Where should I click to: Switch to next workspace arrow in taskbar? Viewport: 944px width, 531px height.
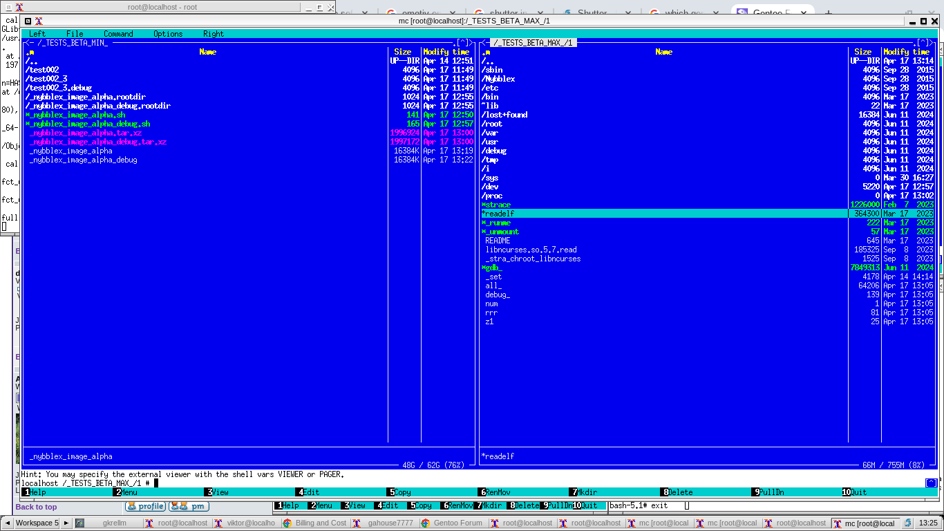[66, 523]
